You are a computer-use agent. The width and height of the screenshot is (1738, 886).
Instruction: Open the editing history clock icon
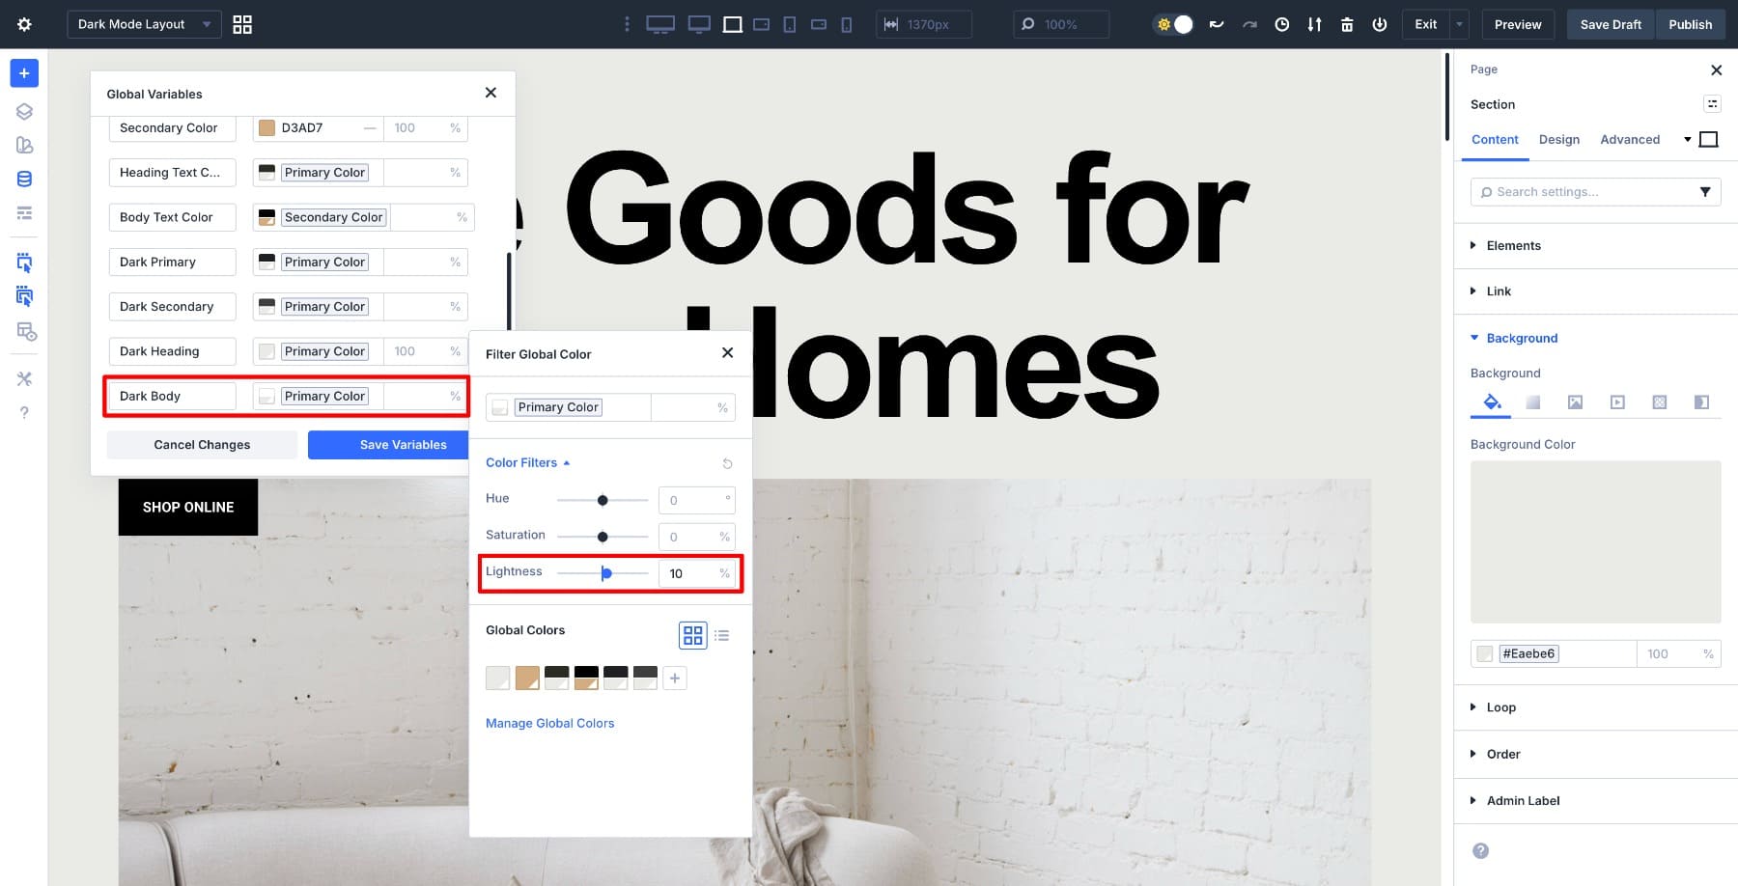(x=1282, y=24)
